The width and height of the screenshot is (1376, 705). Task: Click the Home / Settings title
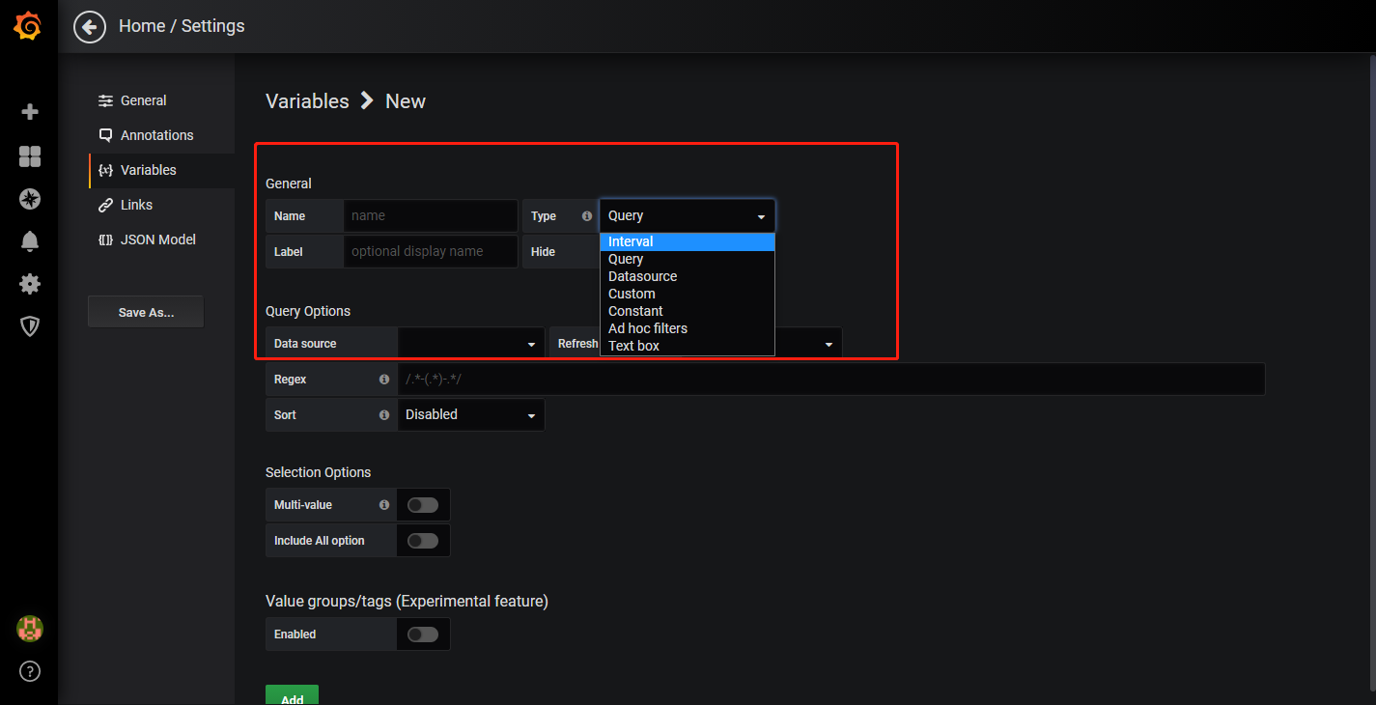click(x=182, y=26)
